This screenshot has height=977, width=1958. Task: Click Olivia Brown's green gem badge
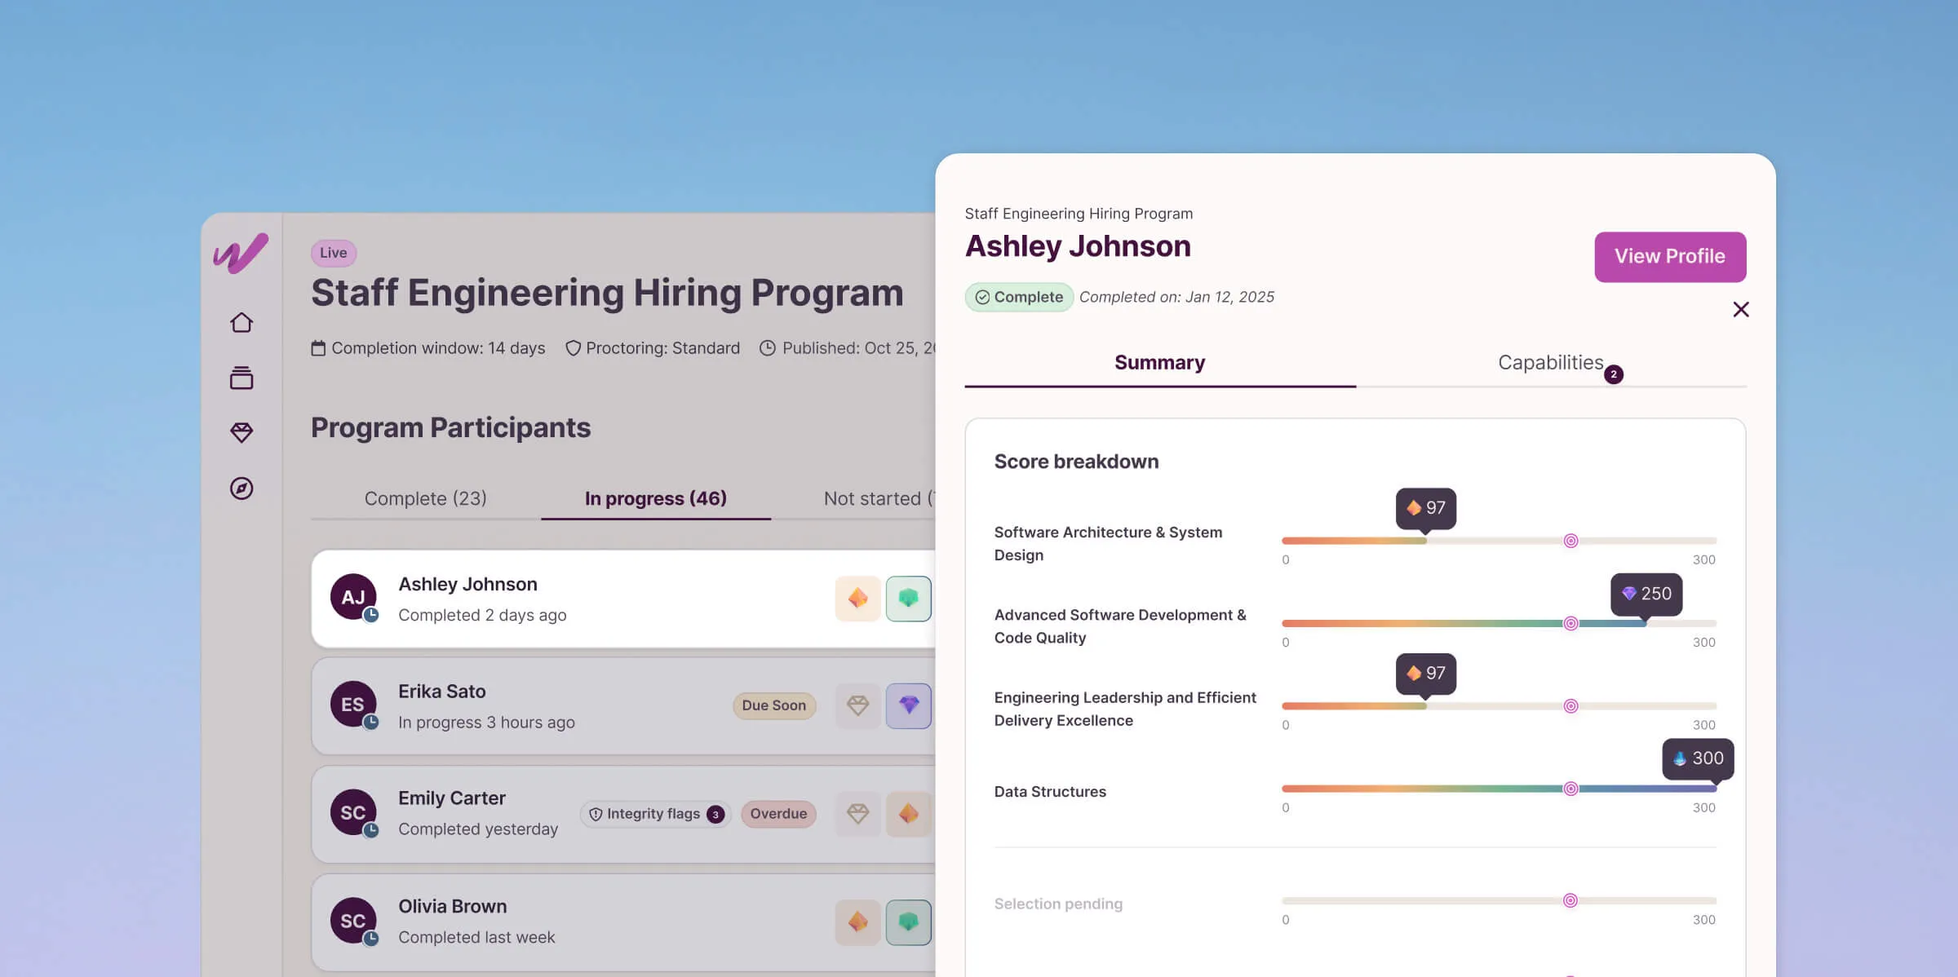(x=909, y=922)
